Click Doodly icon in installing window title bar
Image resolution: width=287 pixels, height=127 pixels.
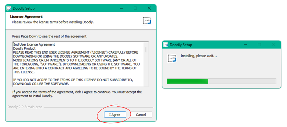click(165, 45)
